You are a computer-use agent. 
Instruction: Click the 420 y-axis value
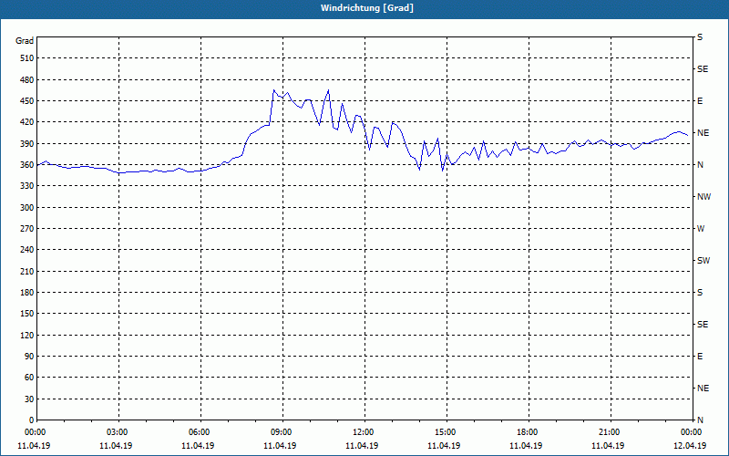pos(27,122)
